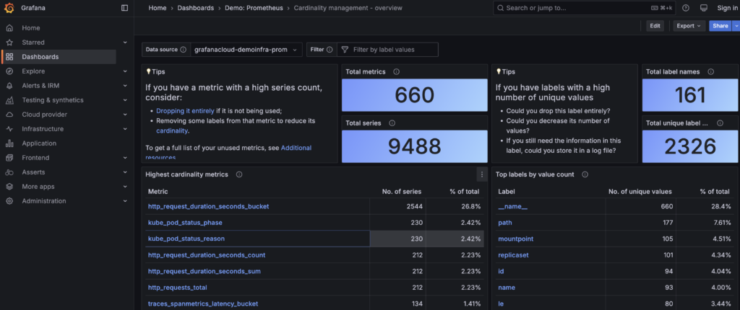Click the info icon next to Filter label

tap(330, 50)
